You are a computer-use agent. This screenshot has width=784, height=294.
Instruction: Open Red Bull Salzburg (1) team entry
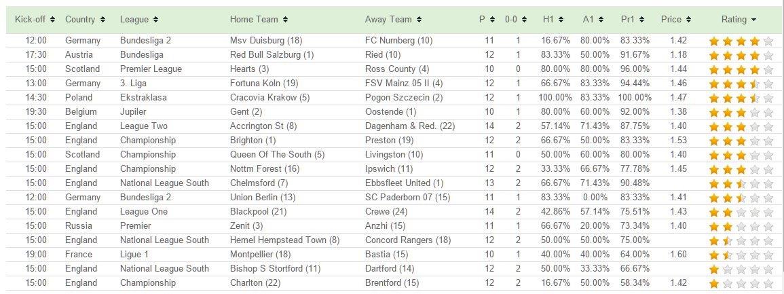pyautogui.click(x=272, y=54)
